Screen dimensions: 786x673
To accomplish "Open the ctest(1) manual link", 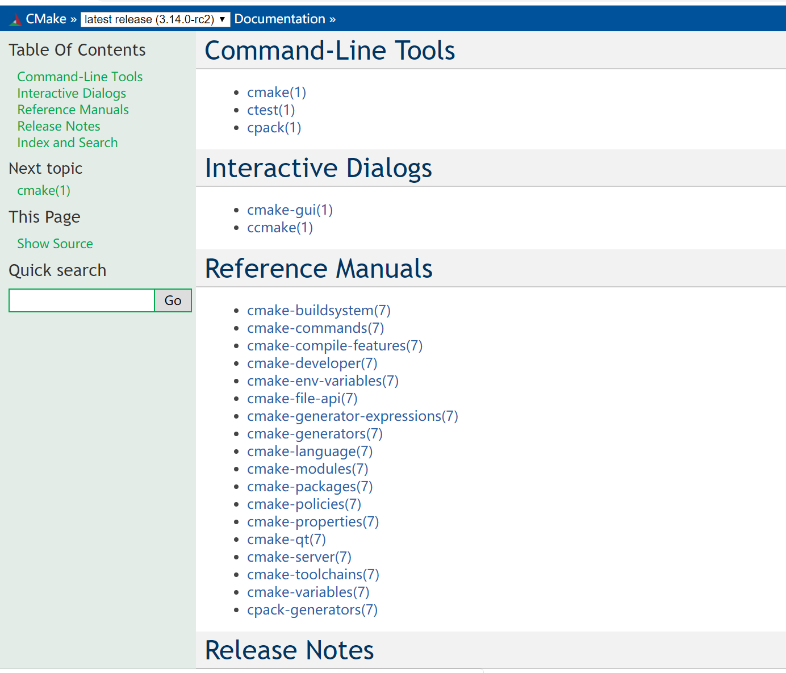I will click(x=271, y=110).
